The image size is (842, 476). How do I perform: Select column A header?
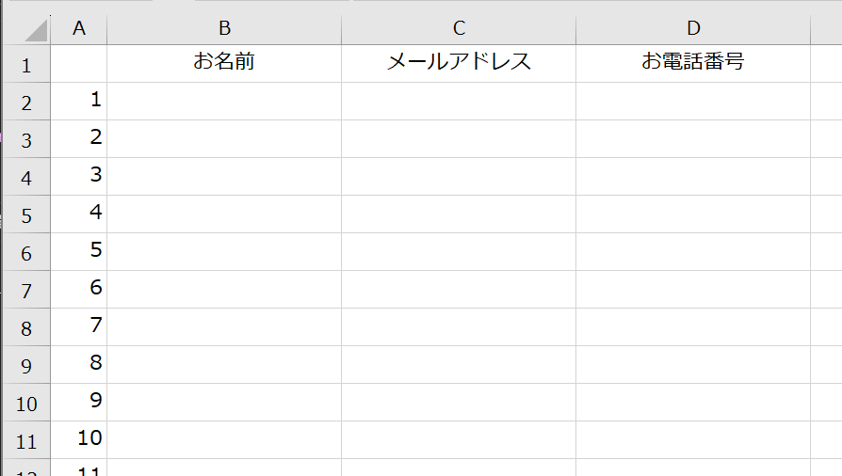pos(79,29)
